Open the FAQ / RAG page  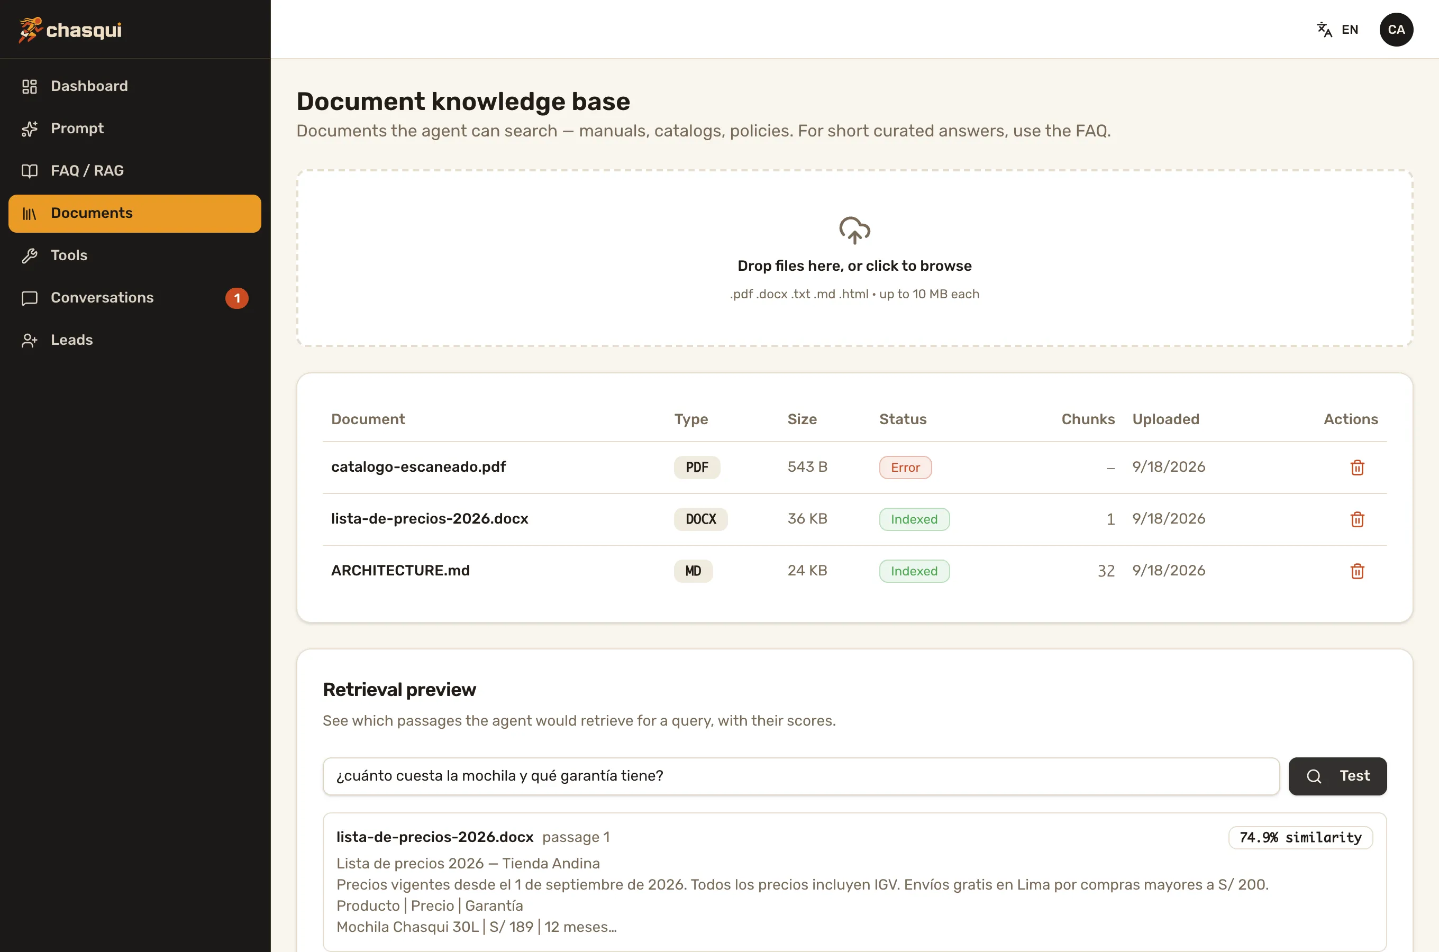(x=135, y=171)
